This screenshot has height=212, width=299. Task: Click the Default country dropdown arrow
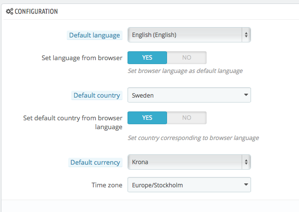pos(246,95)
